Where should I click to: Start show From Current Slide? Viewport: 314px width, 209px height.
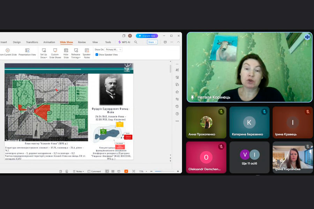pyautogui.click(x=8, y=52)
